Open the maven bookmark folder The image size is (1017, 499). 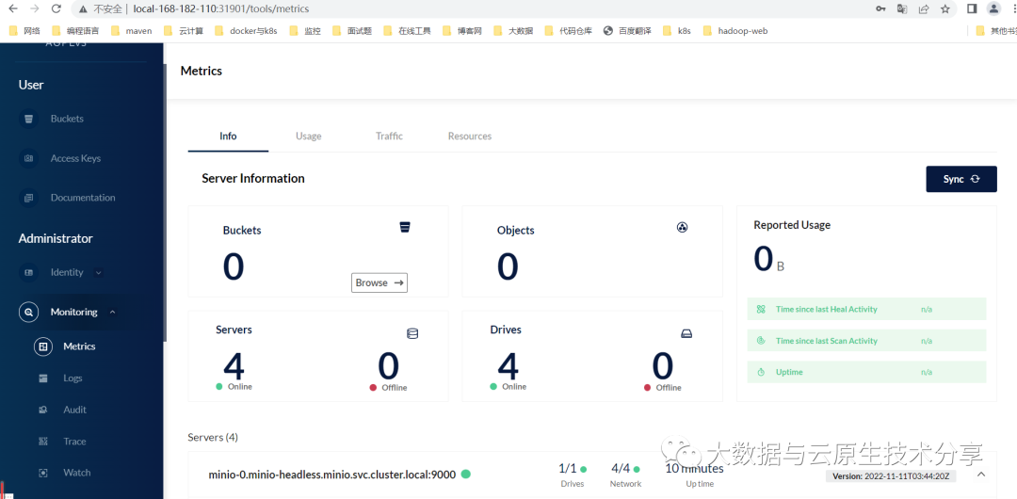[132, 30]
